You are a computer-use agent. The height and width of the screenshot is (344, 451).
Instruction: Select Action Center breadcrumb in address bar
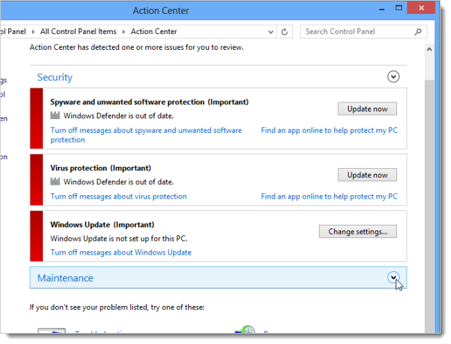coord(154,32)
